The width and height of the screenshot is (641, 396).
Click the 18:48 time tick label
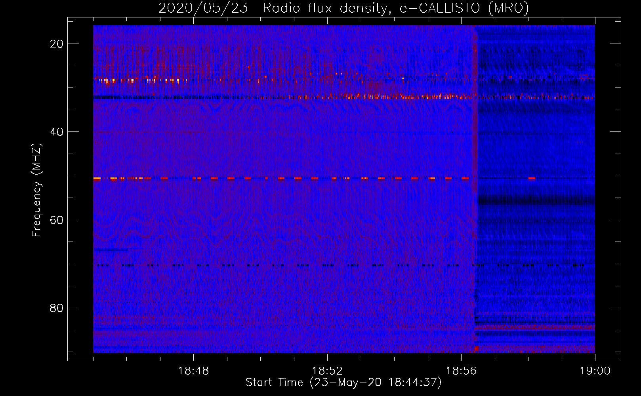(193, 371)
